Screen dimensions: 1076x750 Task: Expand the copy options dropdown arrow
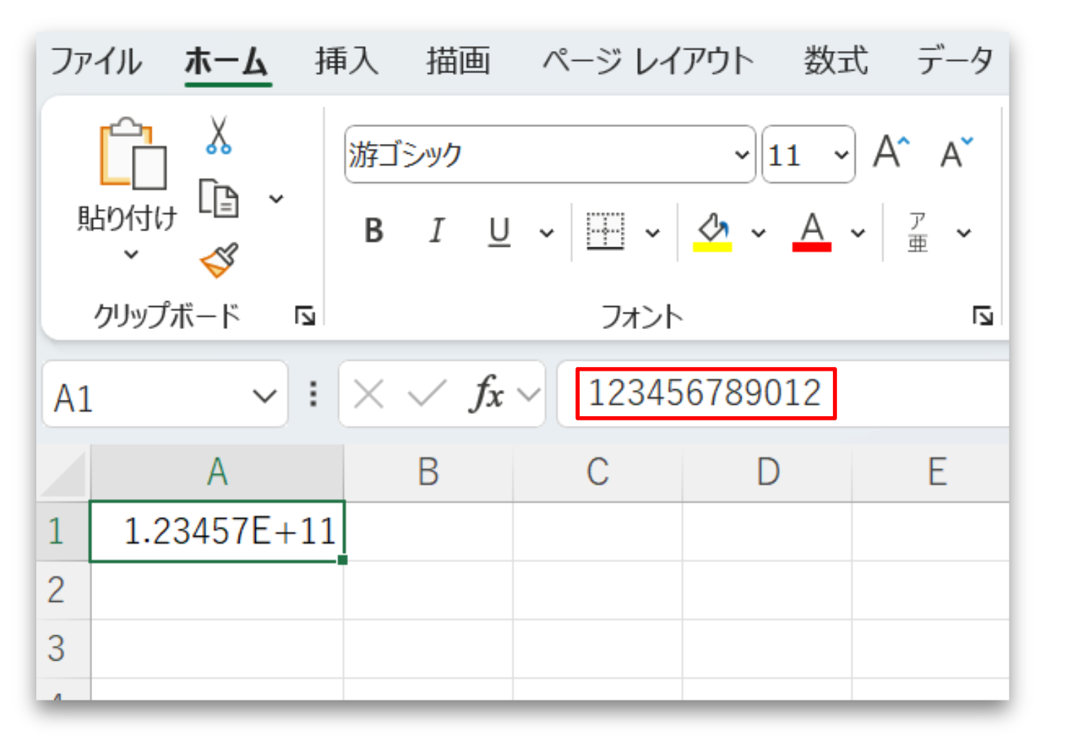click(276, 199)
